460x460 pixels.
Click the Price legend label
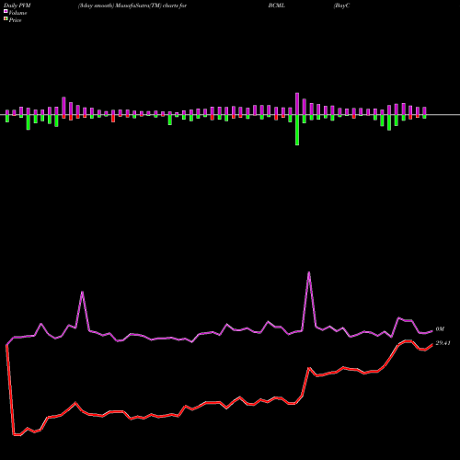(x=16, y=20)
